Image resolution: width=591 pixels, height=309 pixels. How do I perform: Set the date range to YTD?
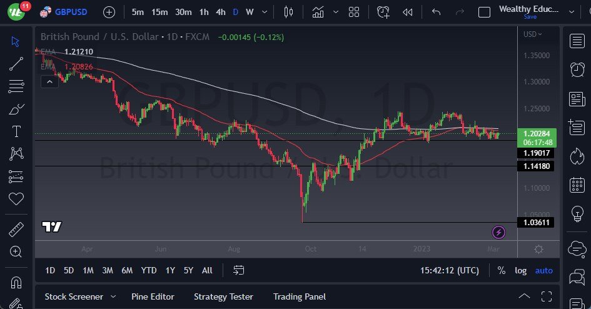pos(148,270)
